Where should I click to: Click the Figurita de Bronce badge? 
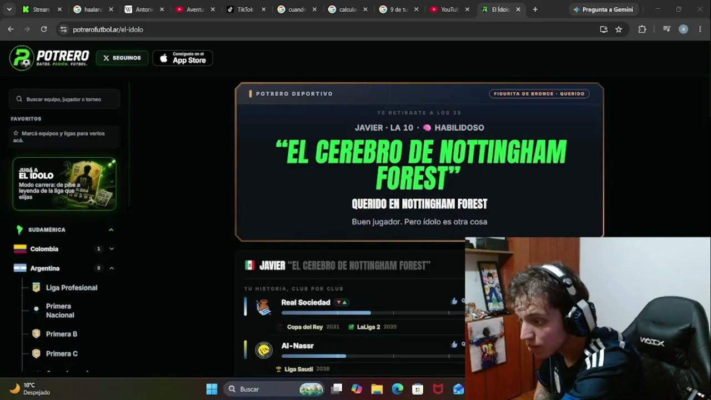point(539,94)
